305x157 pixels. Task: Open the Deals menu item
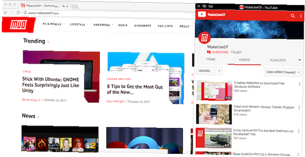(123, 25)
